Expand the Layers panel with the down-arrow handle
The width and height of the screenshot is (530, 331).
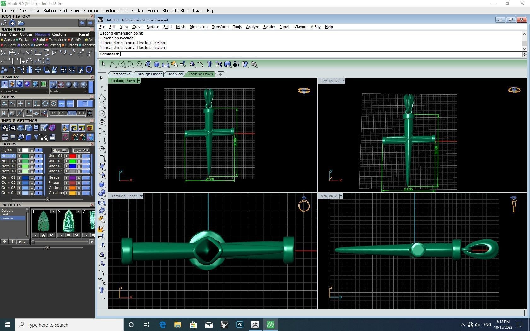pos(47,199)
